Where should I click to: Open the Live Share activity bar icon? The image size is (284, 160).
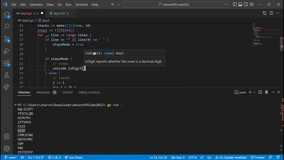click(7, 87)
